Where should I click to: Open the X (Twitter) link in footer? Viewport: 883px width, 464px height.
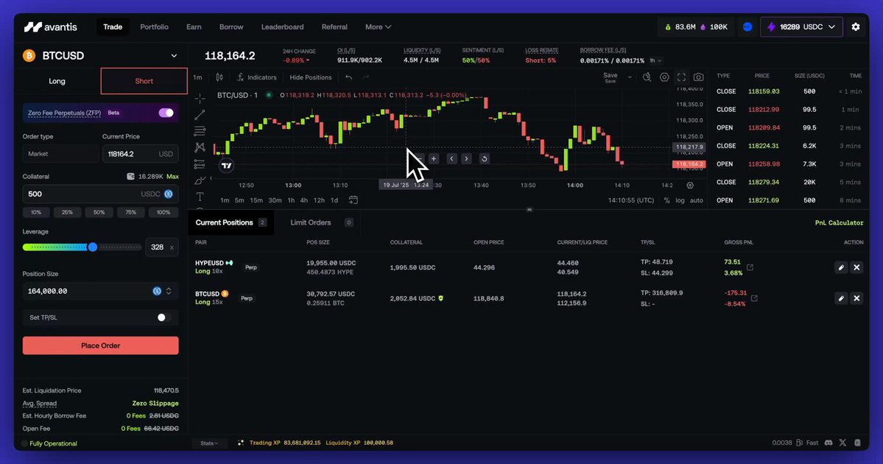842,443
